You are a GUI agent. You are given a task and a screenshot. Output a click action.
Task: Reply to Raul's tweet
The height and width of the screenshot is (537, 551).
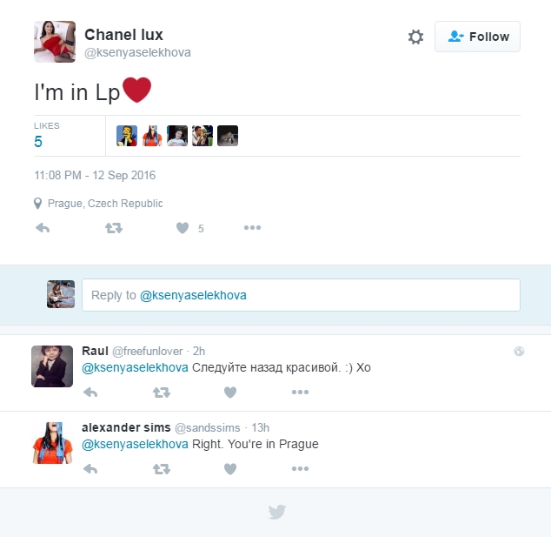click(x=90, y=393)
